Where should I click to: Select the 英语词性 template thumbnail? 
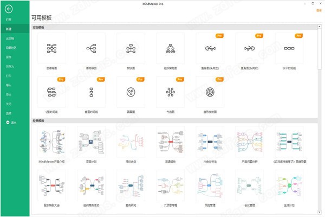[x=171, y=142]
